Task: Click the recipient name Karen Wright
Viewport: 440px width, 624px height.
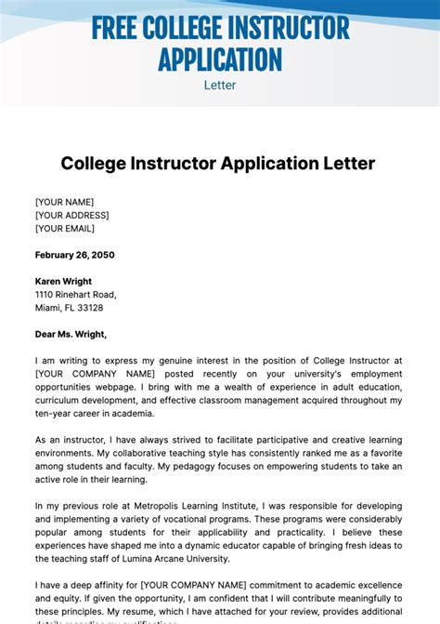Action: (63, 282)
